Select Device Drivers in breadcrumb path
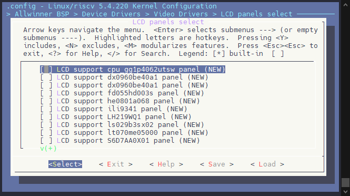 point(111,14)
